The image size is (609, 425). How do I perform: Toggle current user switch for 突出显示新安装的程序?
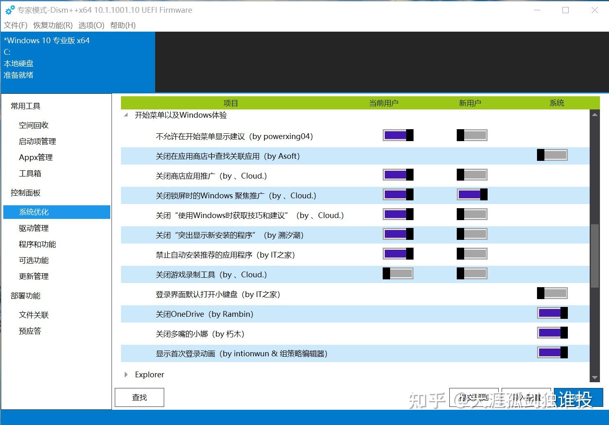398,234
